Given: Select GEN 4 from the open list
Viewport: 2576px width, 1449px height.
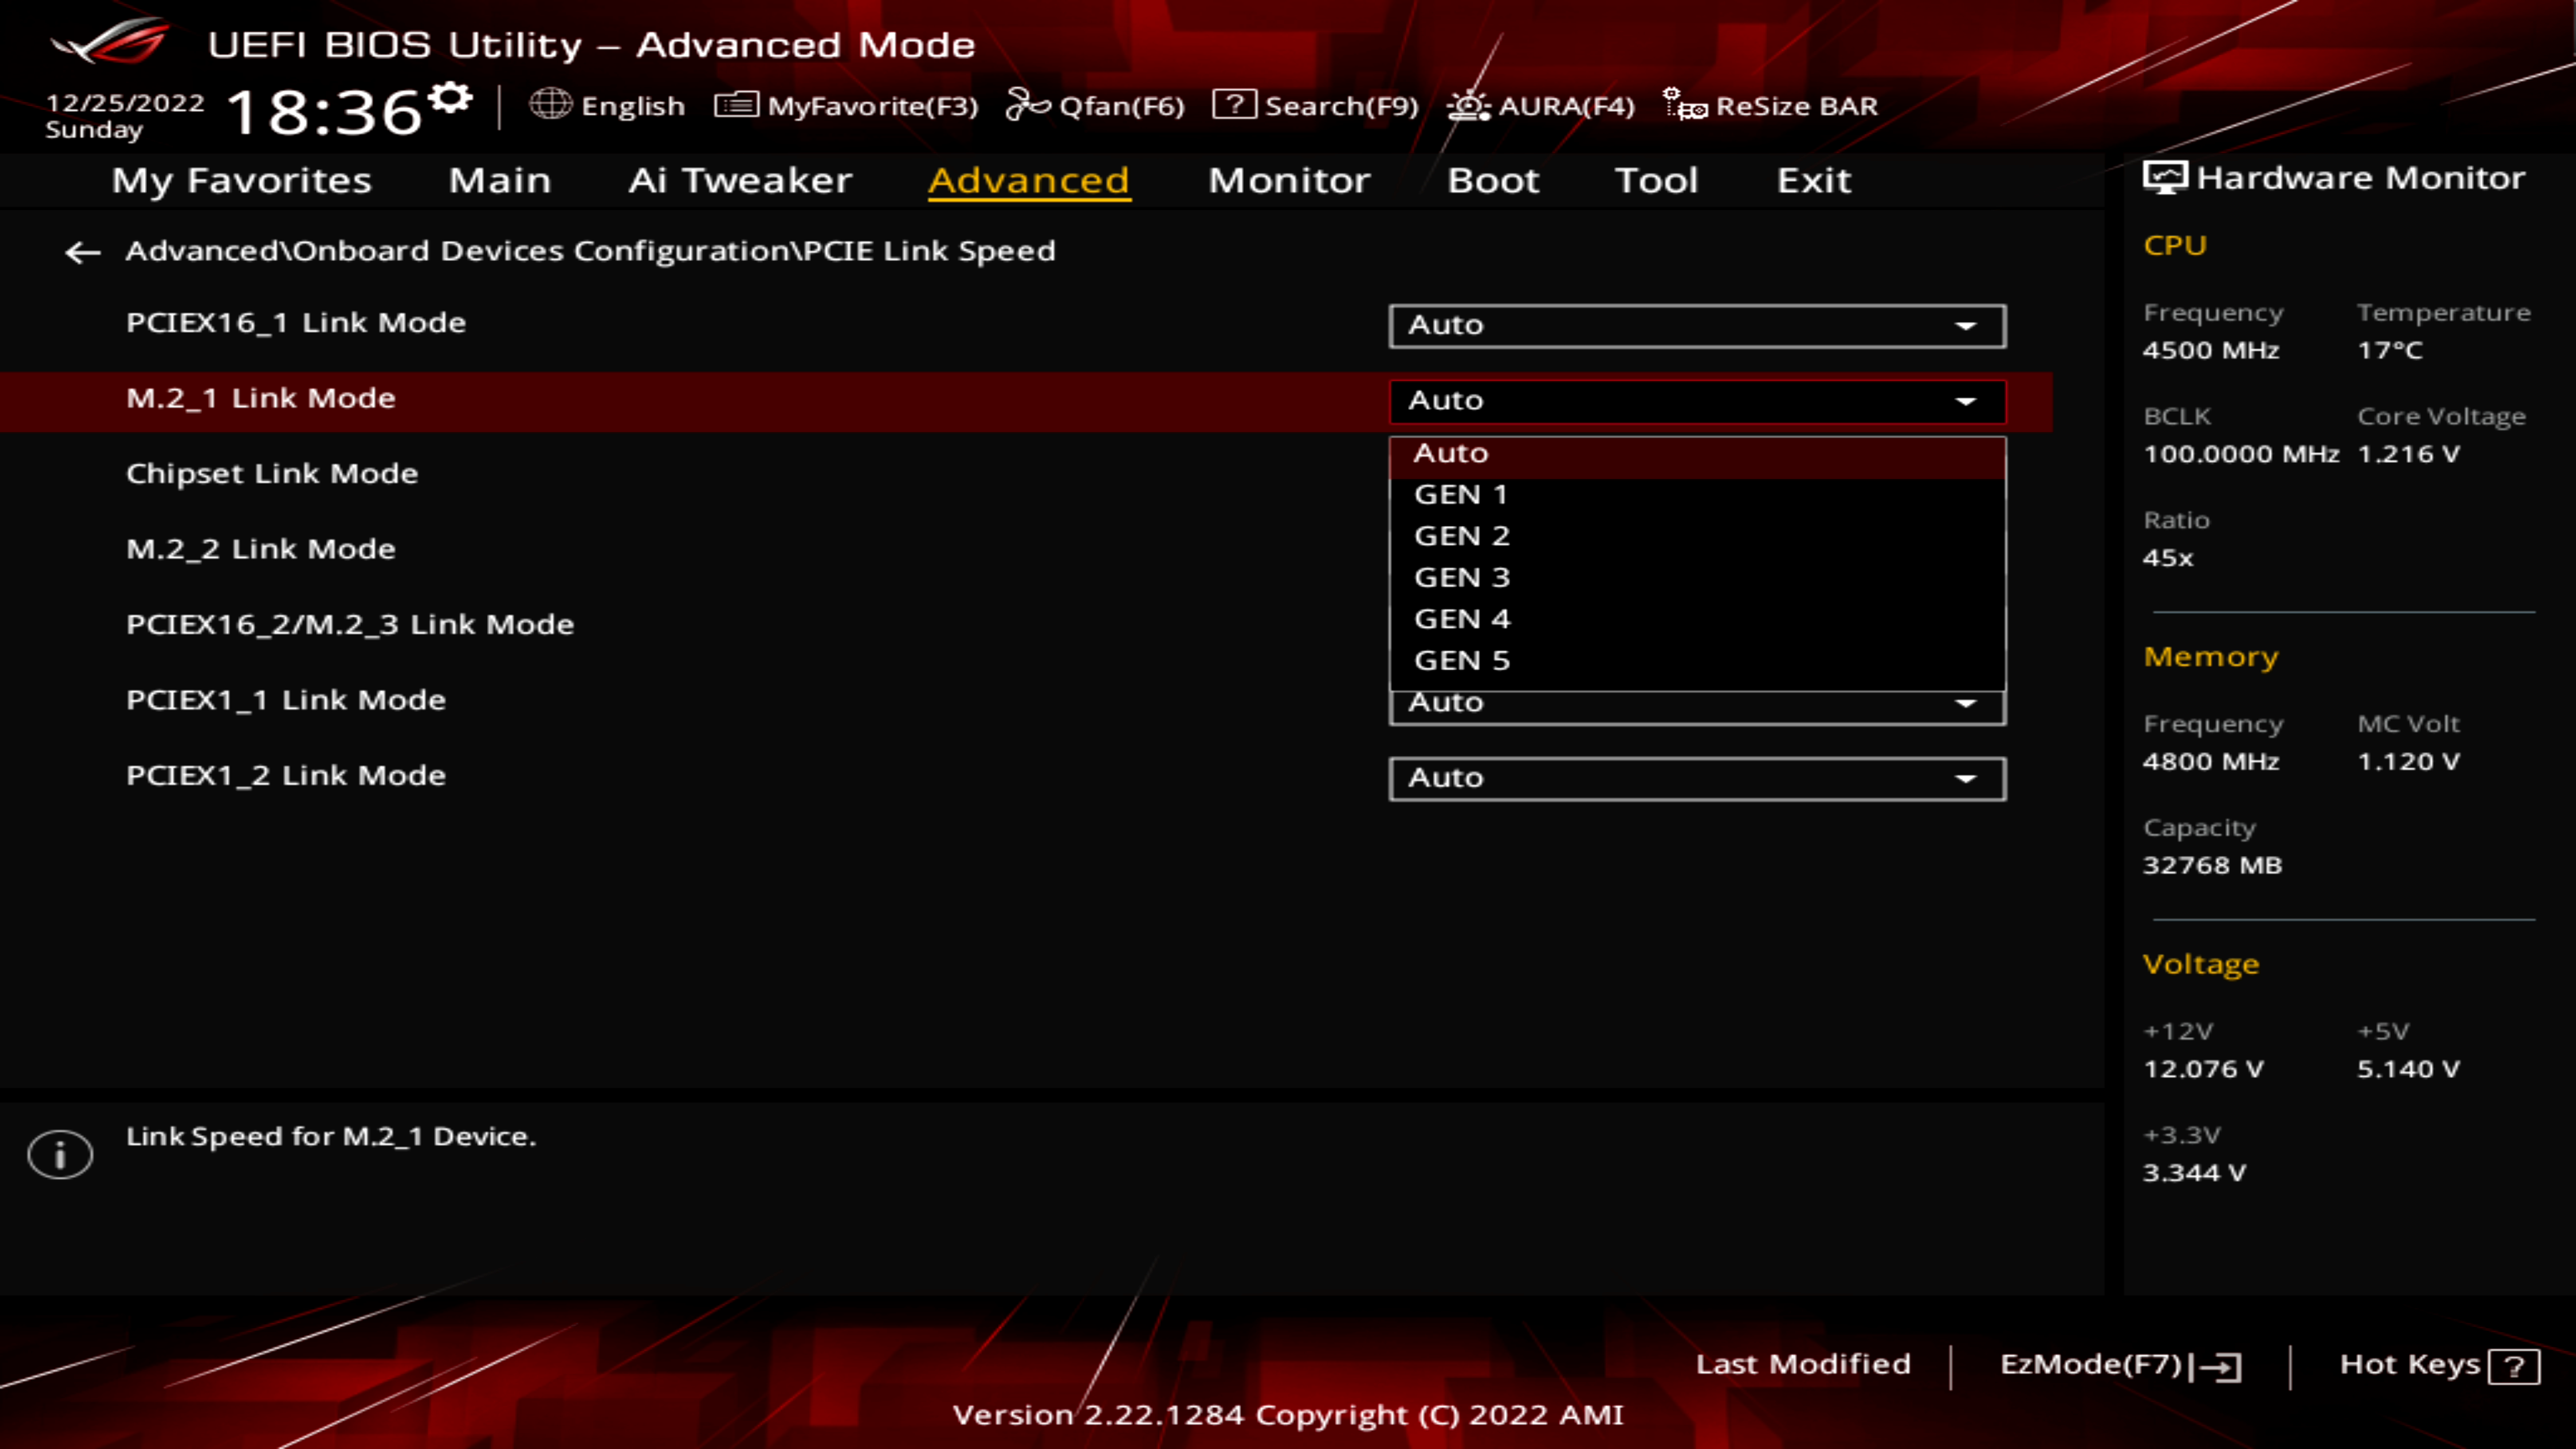Looking at the screenshot, I should pos(1461,619).
